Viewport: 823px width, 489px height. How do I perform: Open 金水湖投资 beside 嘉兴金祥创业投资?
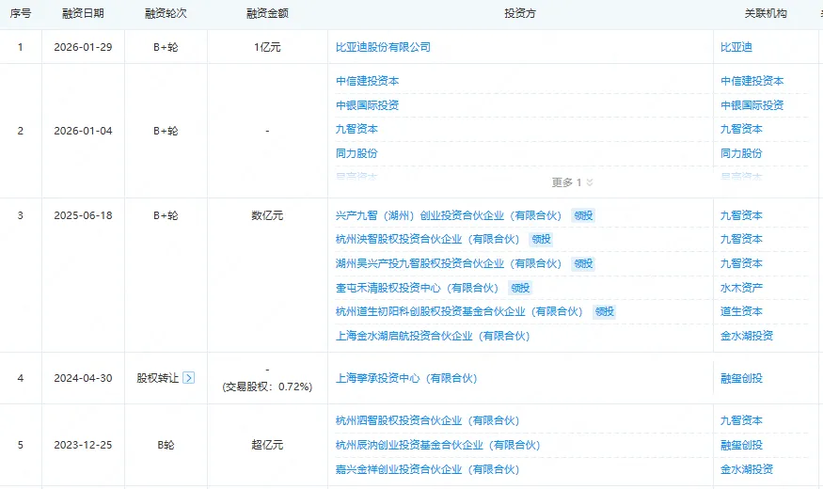tap(747, 469)
